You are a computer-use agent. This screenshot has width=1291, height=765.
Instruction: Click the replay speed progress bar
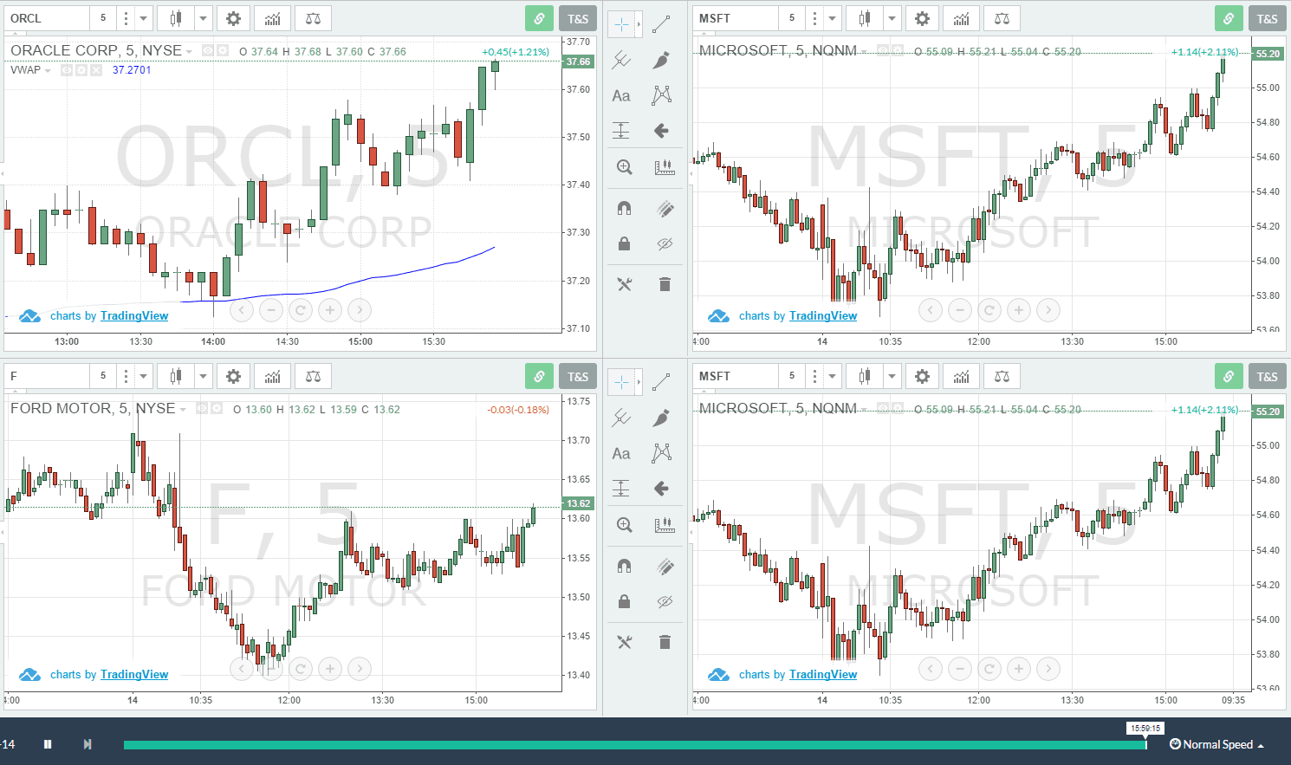(x=633, y=743)
